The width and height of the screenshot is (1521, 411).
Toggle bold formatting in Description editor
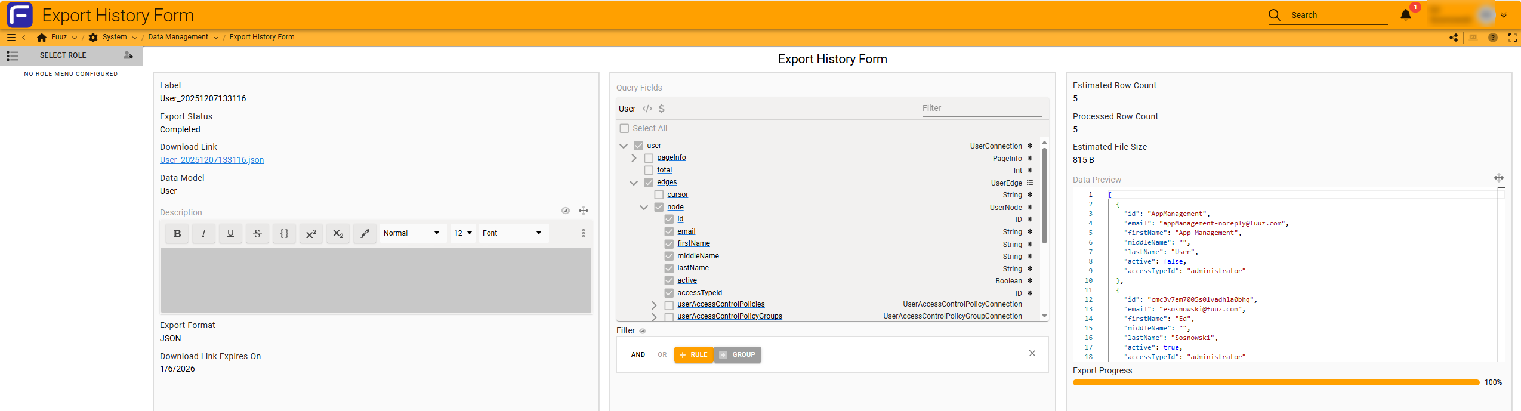177,233
